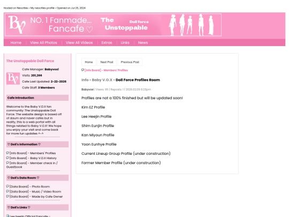Open Yoon Eunhye Profile
Image resolution: width=289 pixels, height=217 pixels.
click(99, 144)
